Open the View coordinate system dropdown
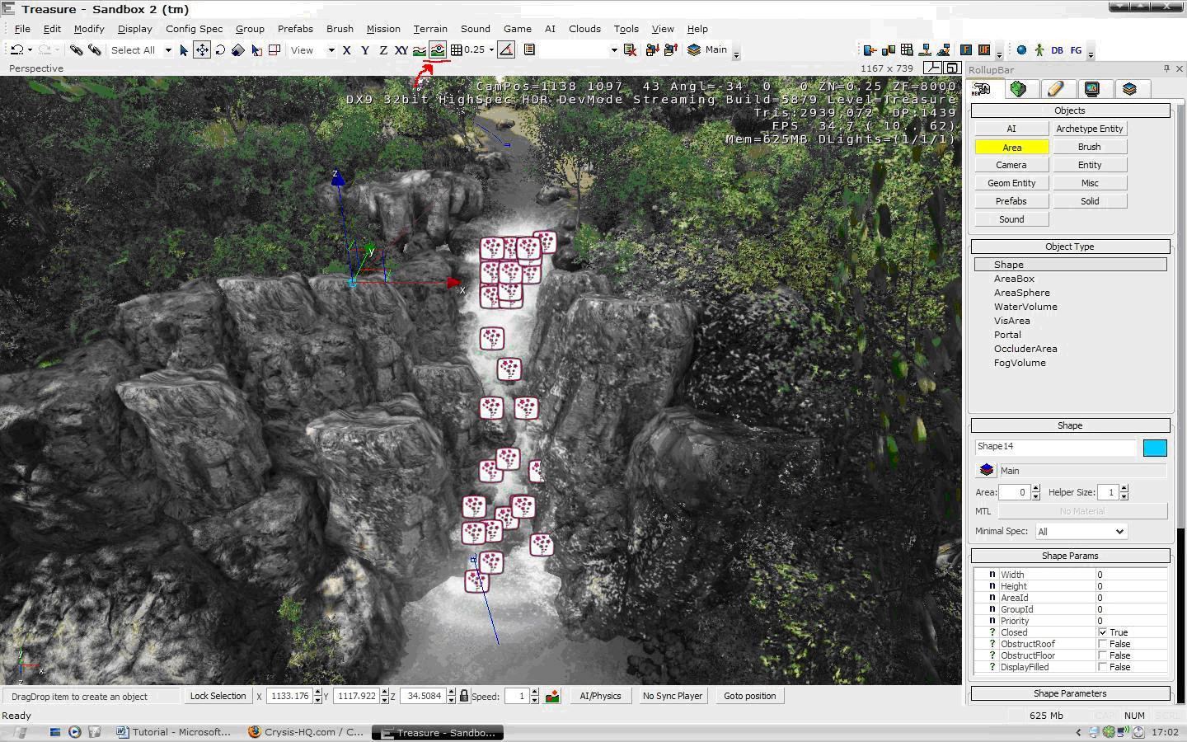The height and width of the screenshot is (742, 1187). (331, 50)
